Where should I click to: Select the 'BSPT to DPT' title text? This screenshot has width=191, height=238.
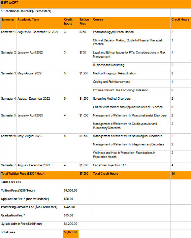[x=9, y=3]
